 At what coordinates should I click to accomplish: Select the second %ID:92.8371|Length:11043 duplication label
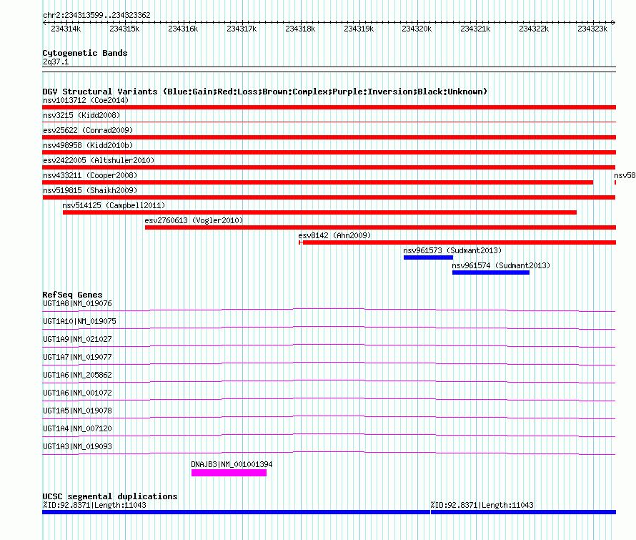[x=482, y=505]
